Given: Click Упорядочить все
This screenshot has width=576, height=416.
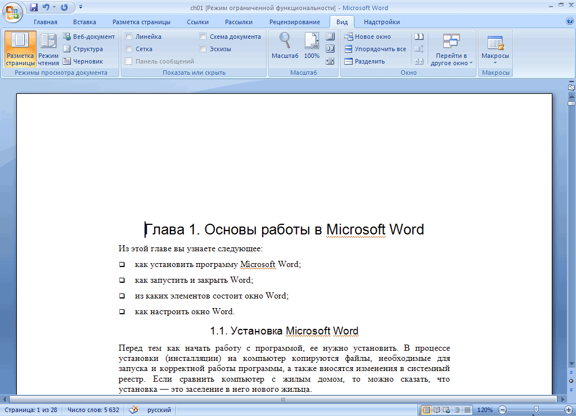Looking at the screenshot, I should (x=375, y=49).
